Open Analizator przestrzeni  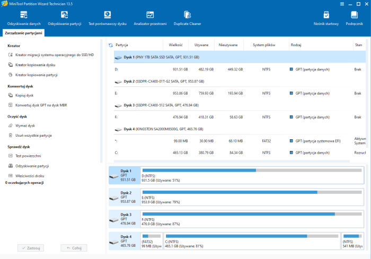(x=150, y=19)
